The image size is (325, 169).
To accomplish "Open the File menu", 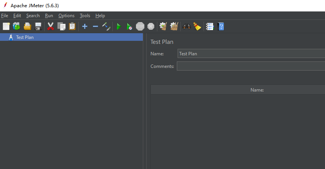I will click(x=5, y=16).
